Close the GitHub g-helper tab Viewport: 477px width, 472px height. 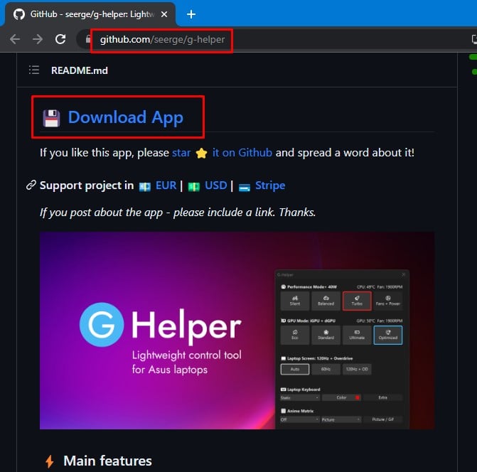(x=164, y=14)
